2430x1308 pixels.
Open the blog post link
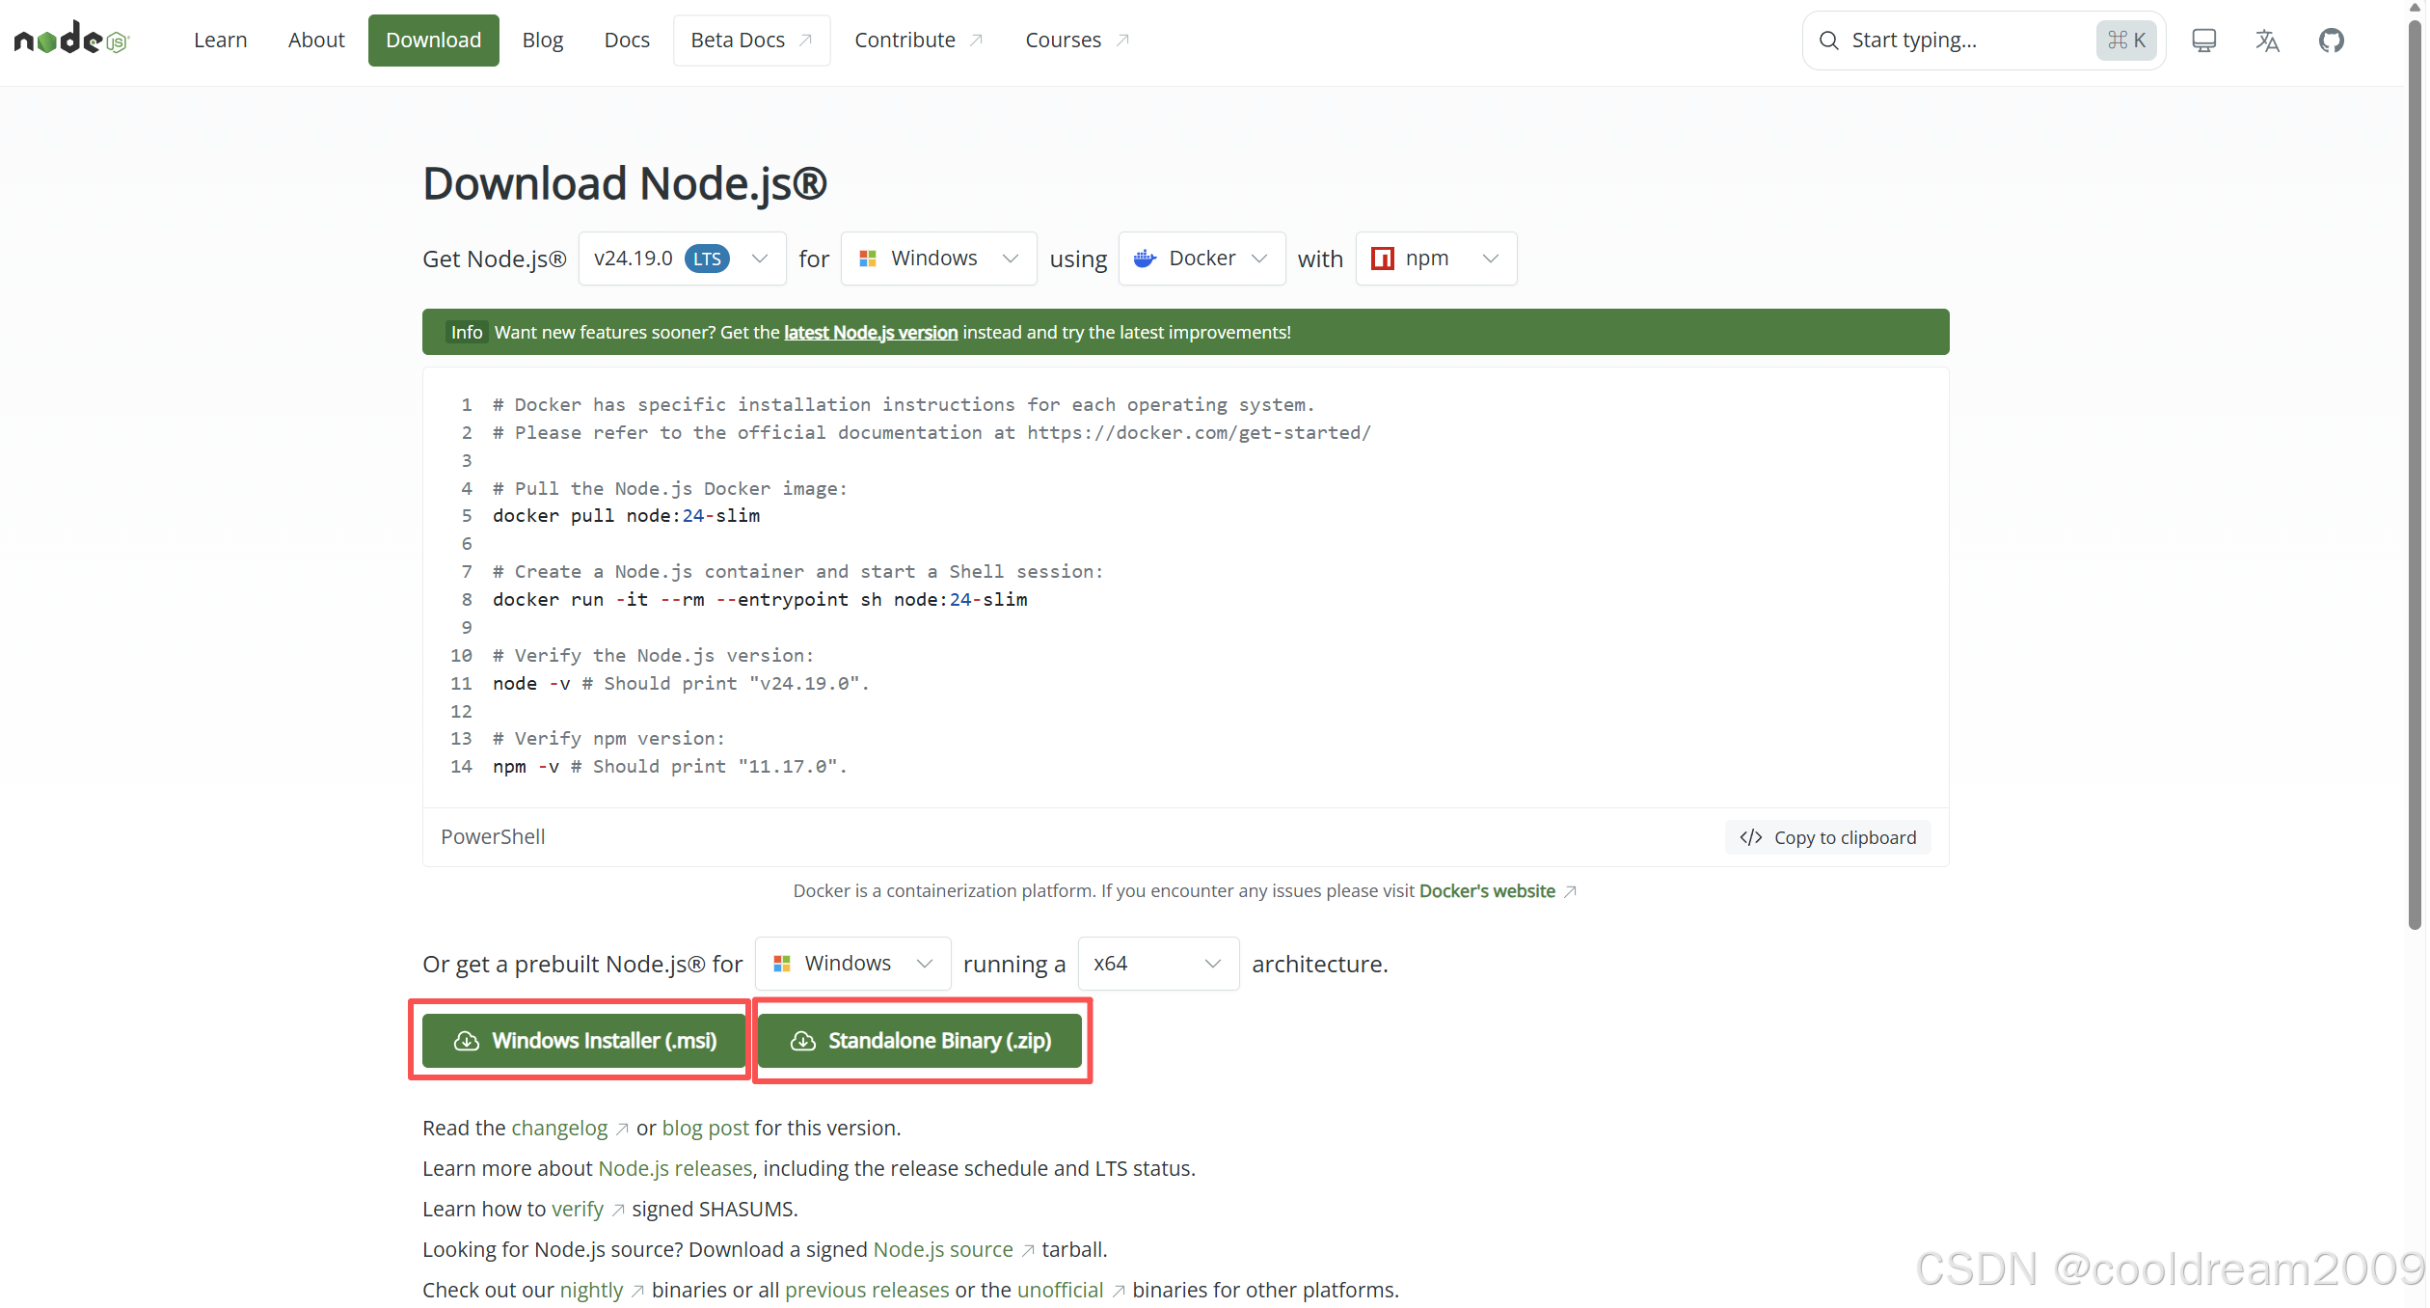click(705, 1129)
